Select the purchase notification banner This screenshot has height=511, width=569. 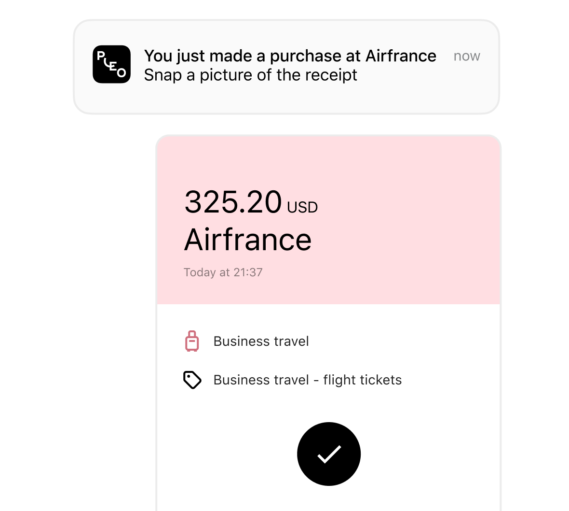point(286,65)
